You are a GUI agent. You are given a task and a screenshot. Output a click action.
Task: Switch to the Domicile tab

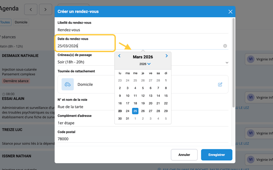tap(21, 22)
